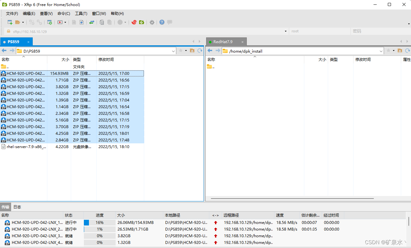Screen dimensions: 411x248
Task: Refresh the remote /home/dpk_install directory
Action: point(407,50)
